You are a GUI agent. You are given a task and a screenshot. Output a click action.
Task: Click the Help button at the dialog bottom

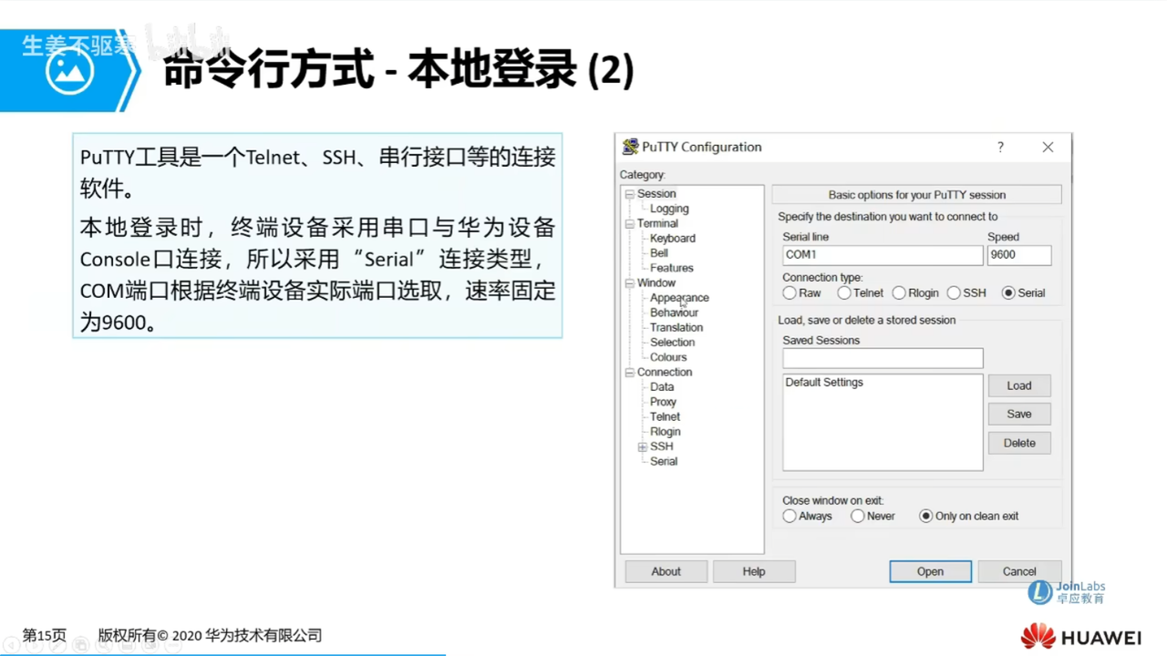coord(754,571)
